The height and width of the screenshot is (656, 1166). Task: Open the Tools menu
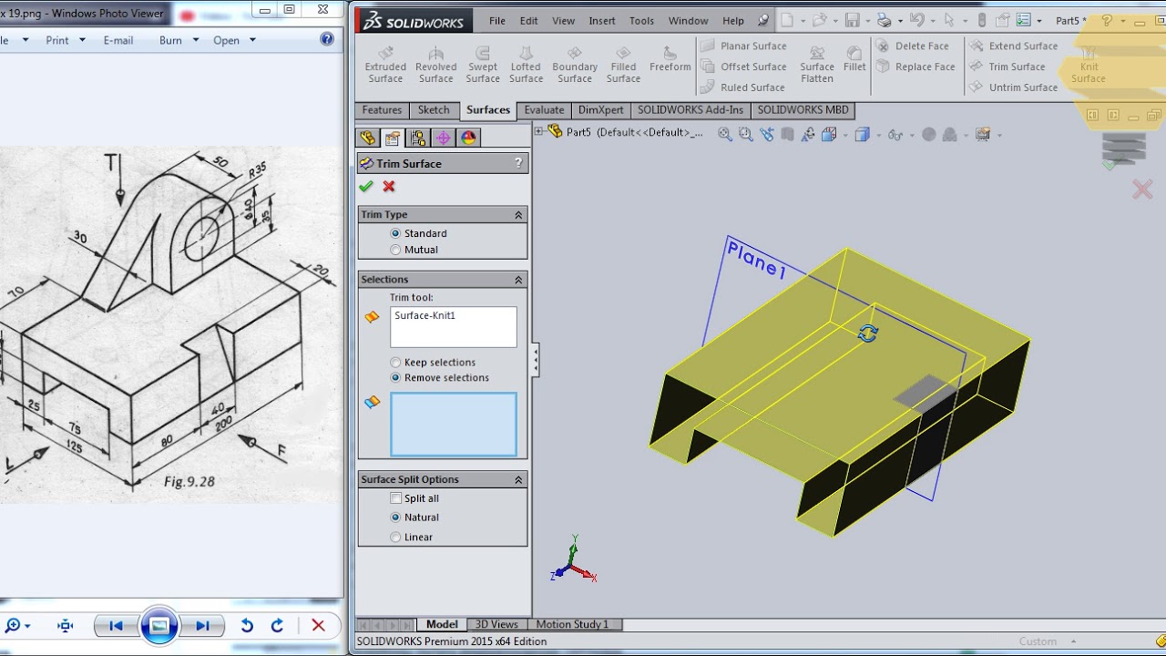coord(641,21)
